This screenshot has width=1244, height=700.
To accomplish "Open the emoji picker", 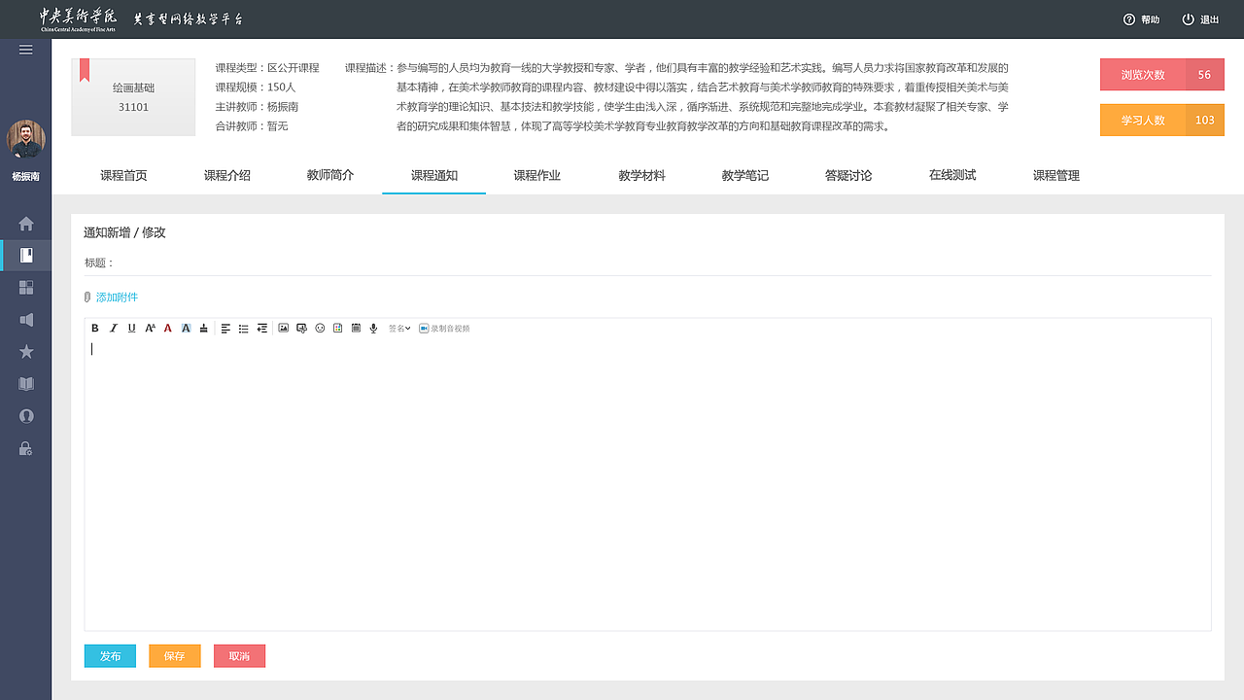I will click(319, 328).
